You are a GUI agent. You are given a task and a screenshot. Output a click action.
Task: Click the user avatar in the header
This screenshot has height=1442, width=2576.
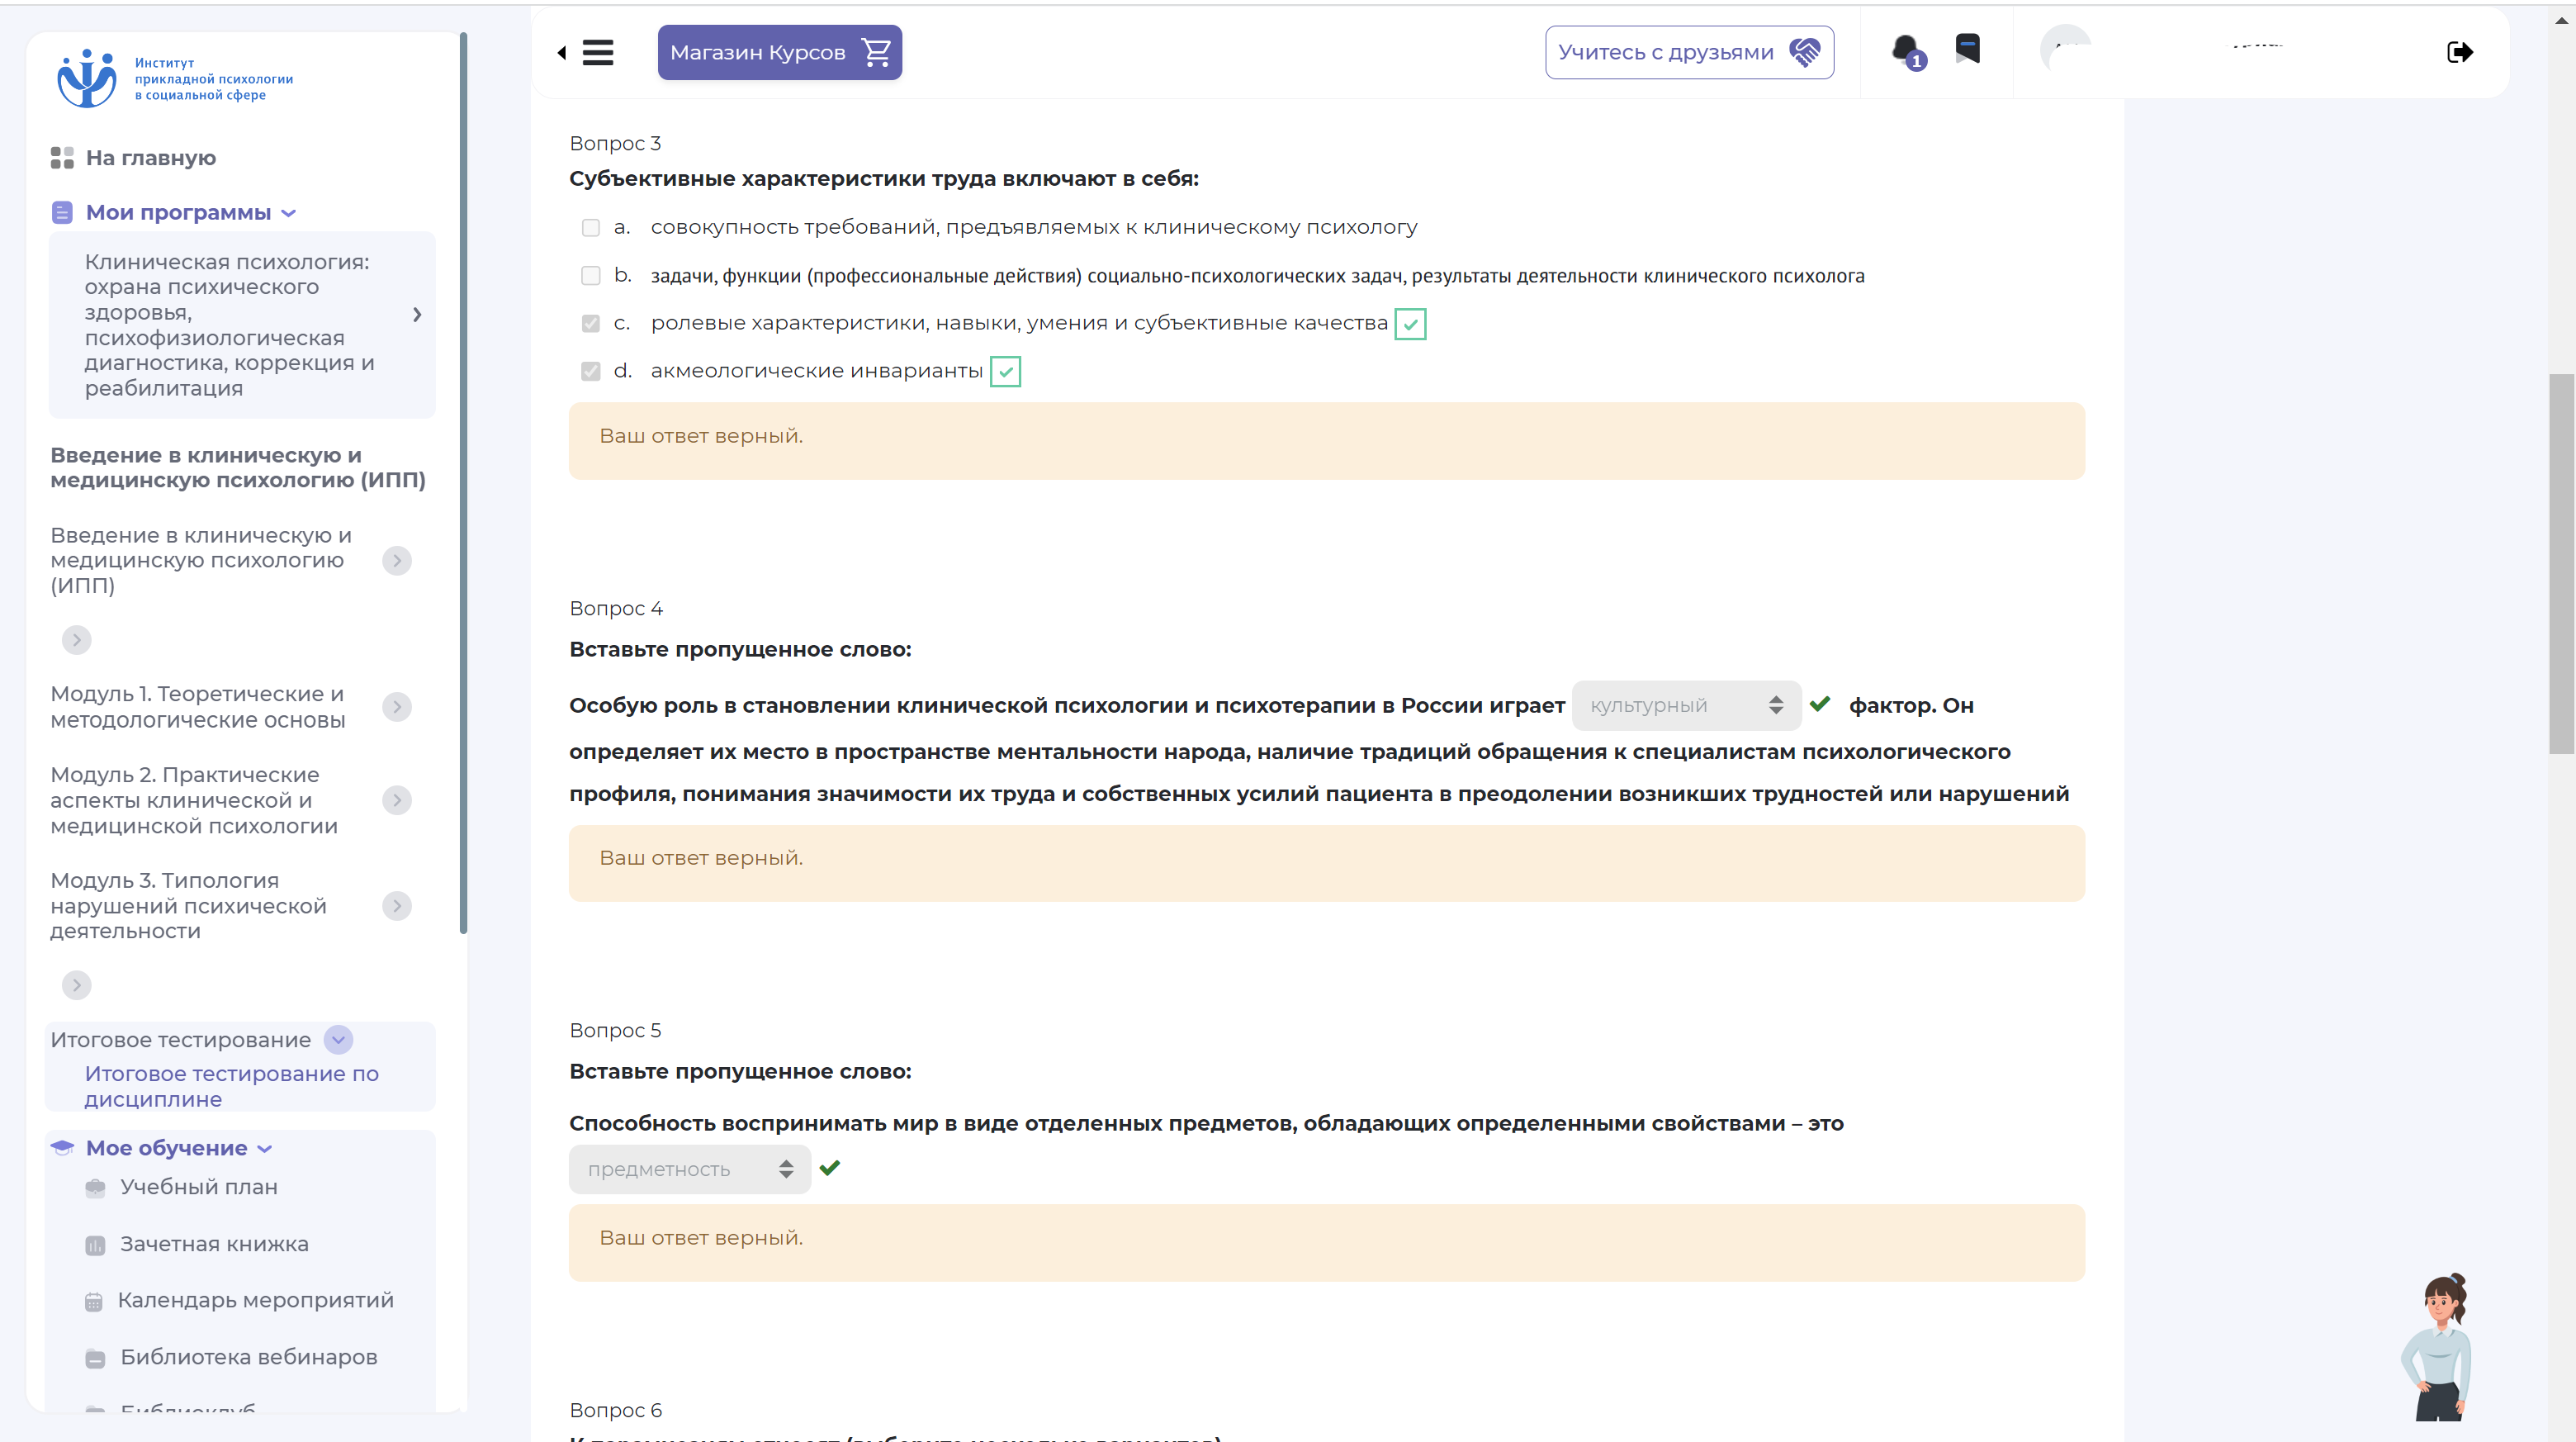[x=2066, y=50]
